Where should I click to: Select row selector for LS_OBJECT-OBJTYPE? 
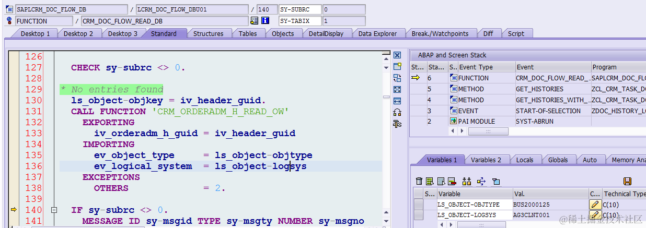click(418, 205)
